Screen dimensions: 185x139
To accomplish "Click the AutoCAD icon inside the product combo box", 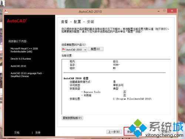I will click(x=64, y=50).
